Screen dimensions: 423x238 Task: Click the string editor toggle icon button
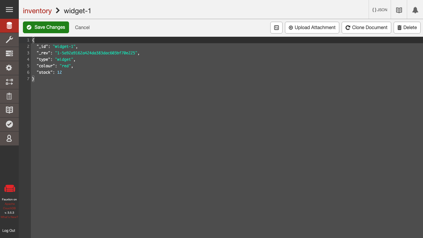coord(276,28)
